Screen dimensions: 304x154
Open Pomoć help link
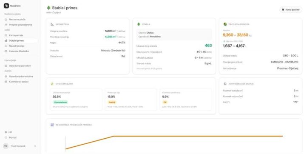[x=13, y=137]
